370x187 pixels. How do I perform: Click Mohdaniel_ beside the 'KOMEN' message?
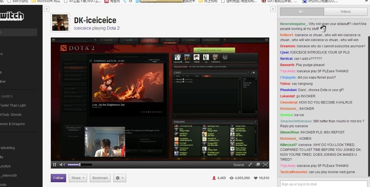coord(289,139)
